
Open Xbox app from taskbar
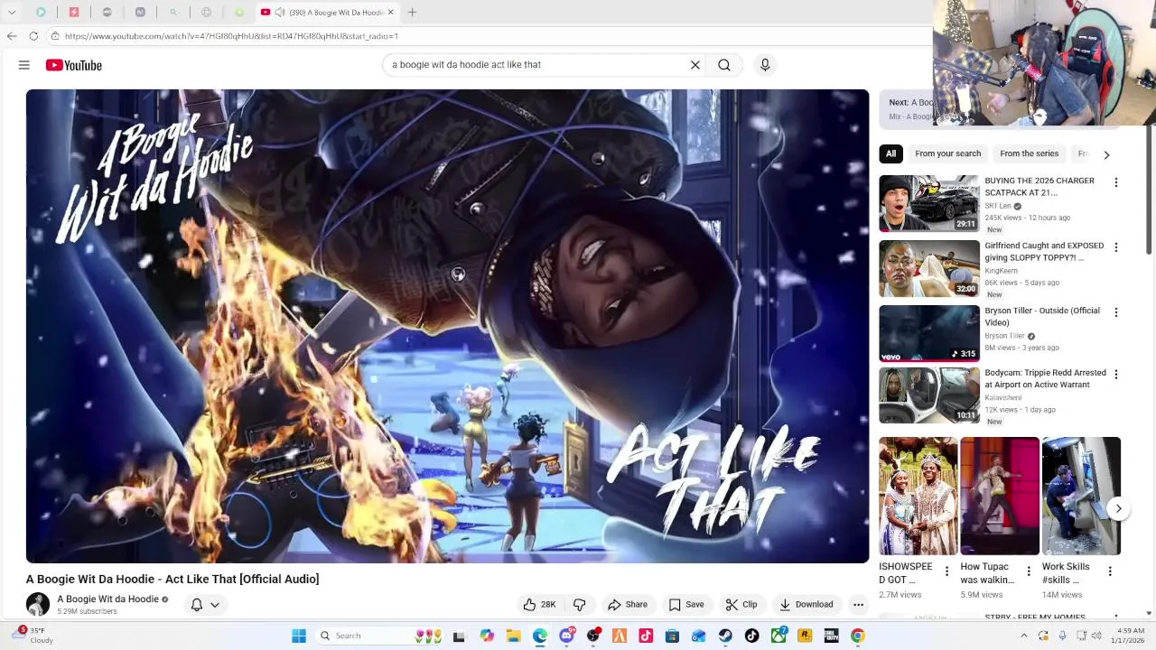pyautogui.click(x=778, y=636)
